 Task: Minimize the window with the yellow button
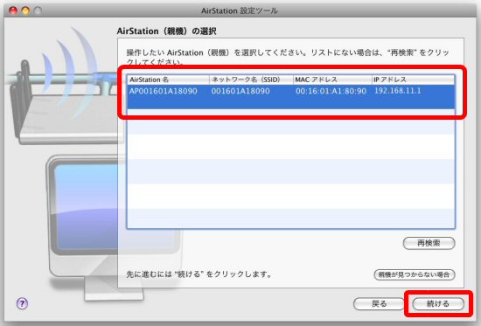pyautogui.click(x=25, y=10)
